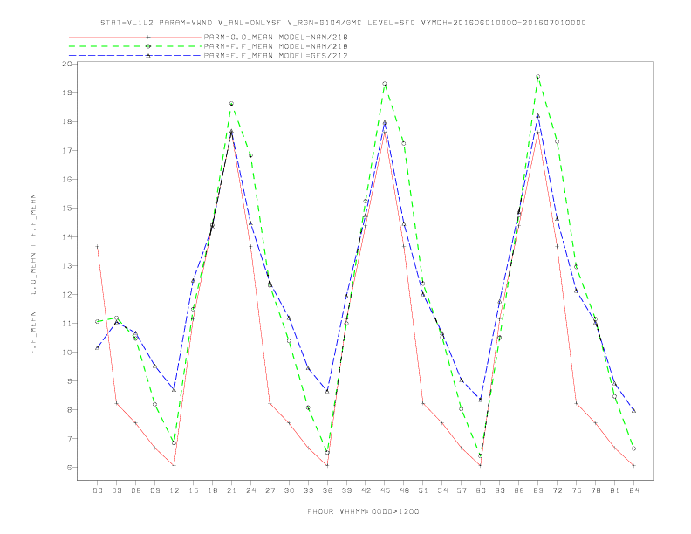The height and width of the screenshot is (534, 691).
Task: Click x-axis tick label 42
Action: (x=366, y=490)
